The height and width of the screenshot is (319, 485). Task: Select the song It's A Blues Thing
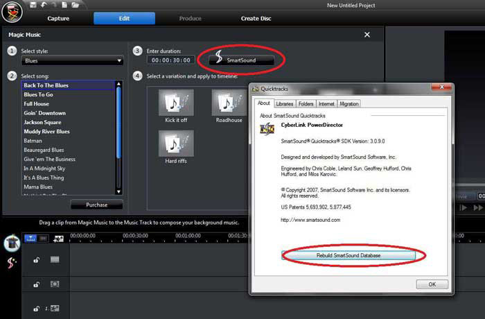pyautogui.click(x=68, y=178)
